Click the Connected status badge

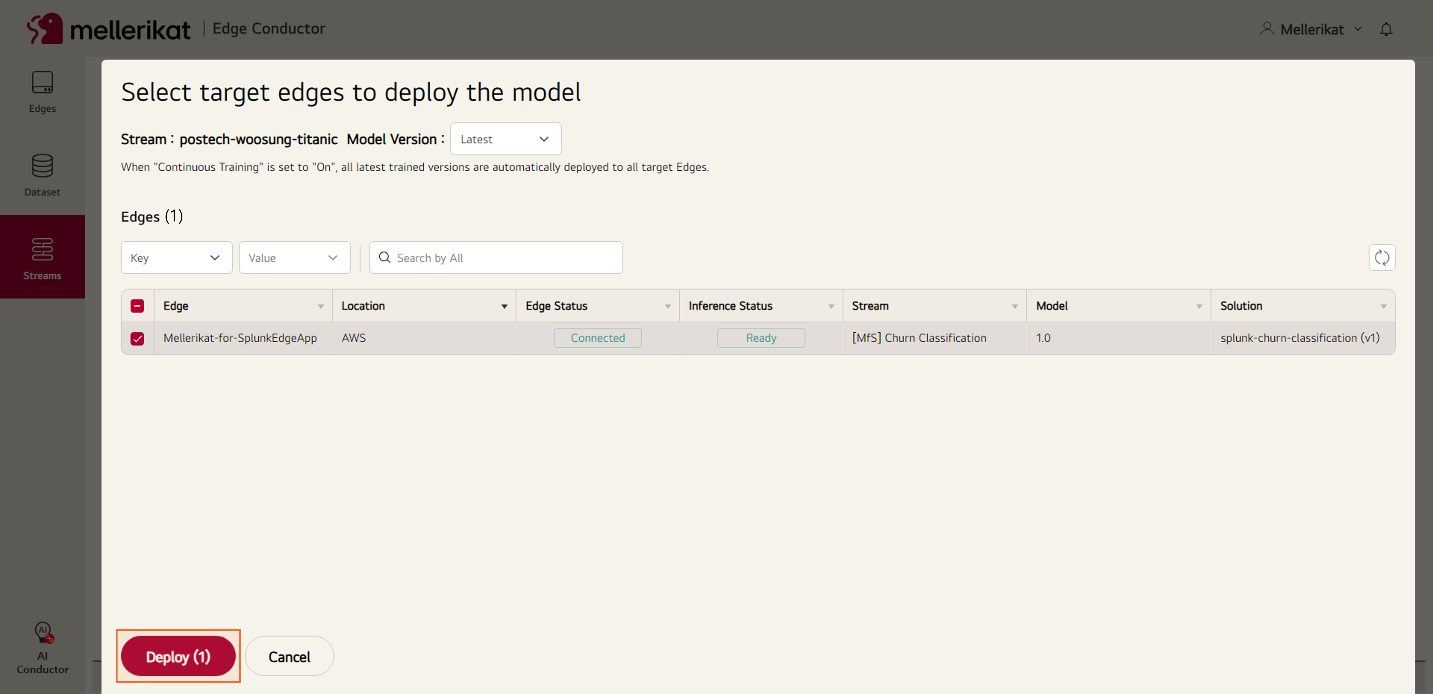click(x=597, y=338)
